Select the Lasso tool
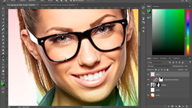Screen dimensions: 192x108 coord(3,15)
